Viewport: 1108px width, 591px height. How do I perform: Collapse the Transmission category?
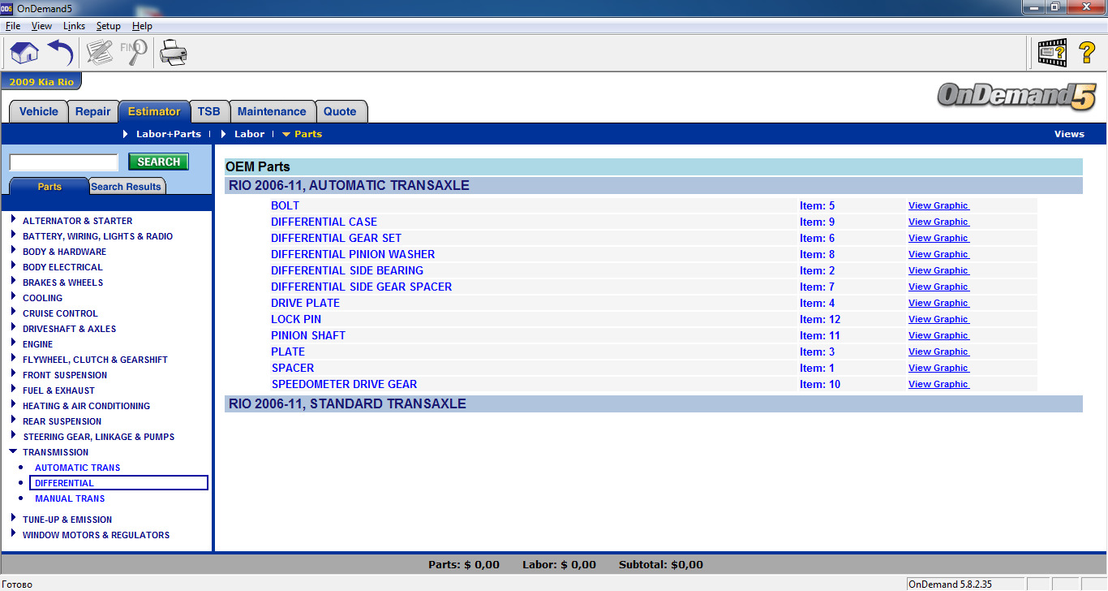tap(14, 451)
